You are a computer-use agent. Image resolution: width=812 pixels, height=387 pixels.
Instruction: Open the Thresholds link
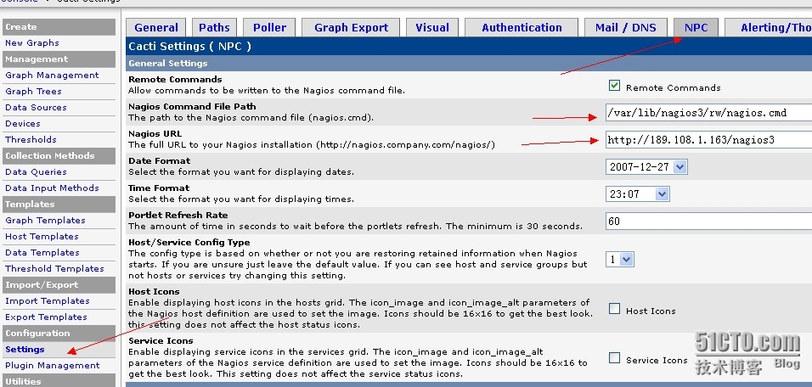pyautogui.click(x=31, y=140)
